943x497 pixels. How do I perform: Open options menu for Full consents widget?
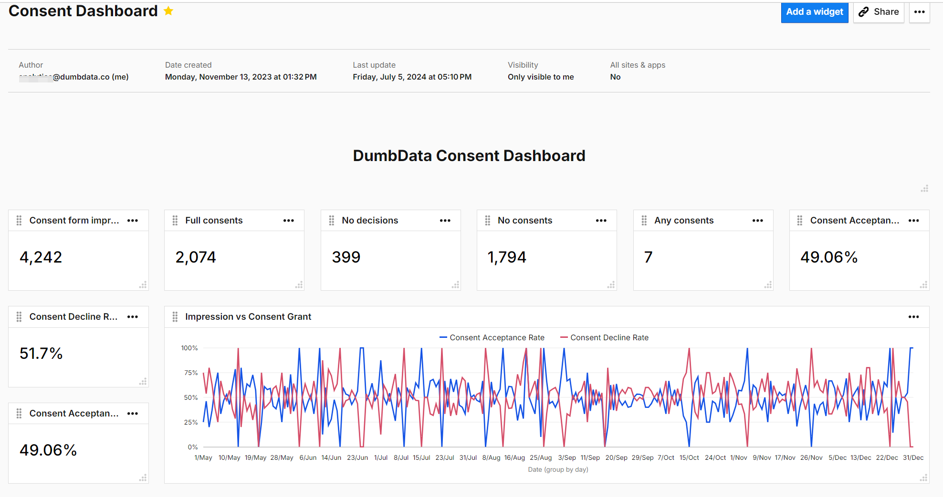coord(289,220)
